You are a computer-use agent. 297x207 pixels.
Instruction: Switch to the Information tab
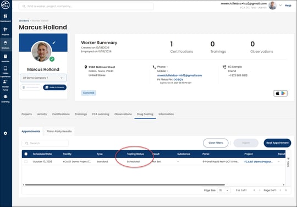tap(166, 114)
